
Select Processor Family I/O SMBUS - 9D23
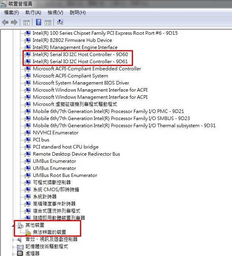(111, 119)
